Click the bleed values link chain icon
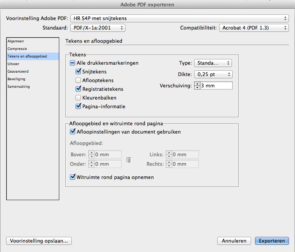 (129, 160)
